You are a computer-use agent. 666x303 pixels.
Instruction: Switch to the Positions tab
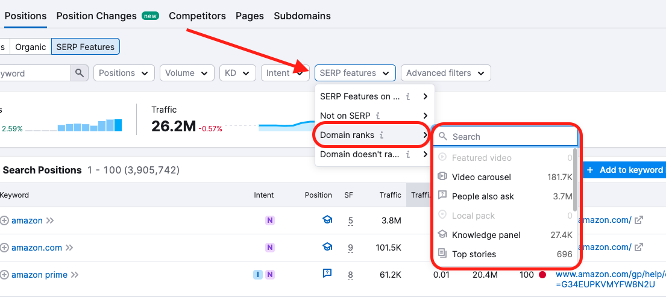25,16
